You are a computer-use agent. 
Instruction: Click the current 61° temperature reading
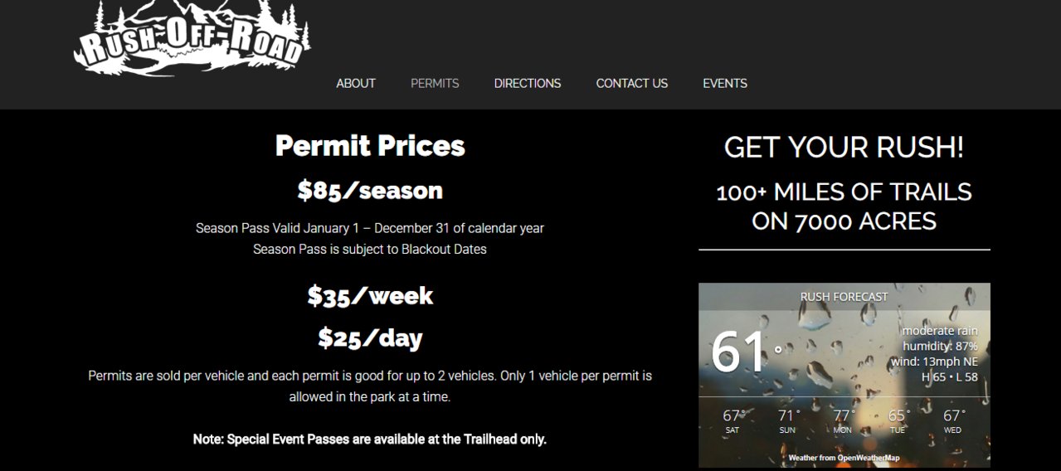746,352
